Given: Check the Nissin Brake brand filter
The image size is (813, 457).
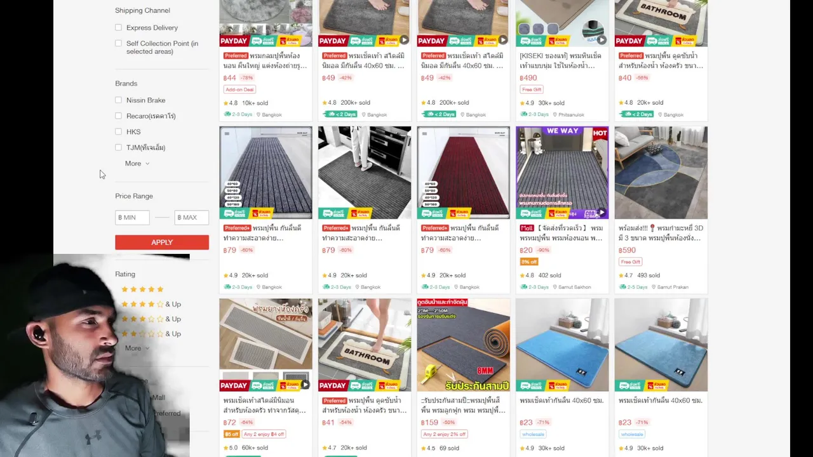Looking at the screenshot, I should click(118, 100).
